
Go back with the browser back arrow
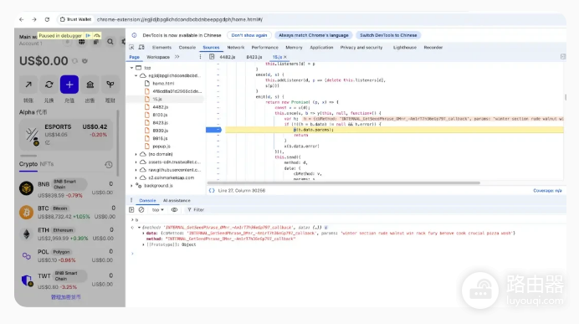pyautogui.click(x=22, y=19)
